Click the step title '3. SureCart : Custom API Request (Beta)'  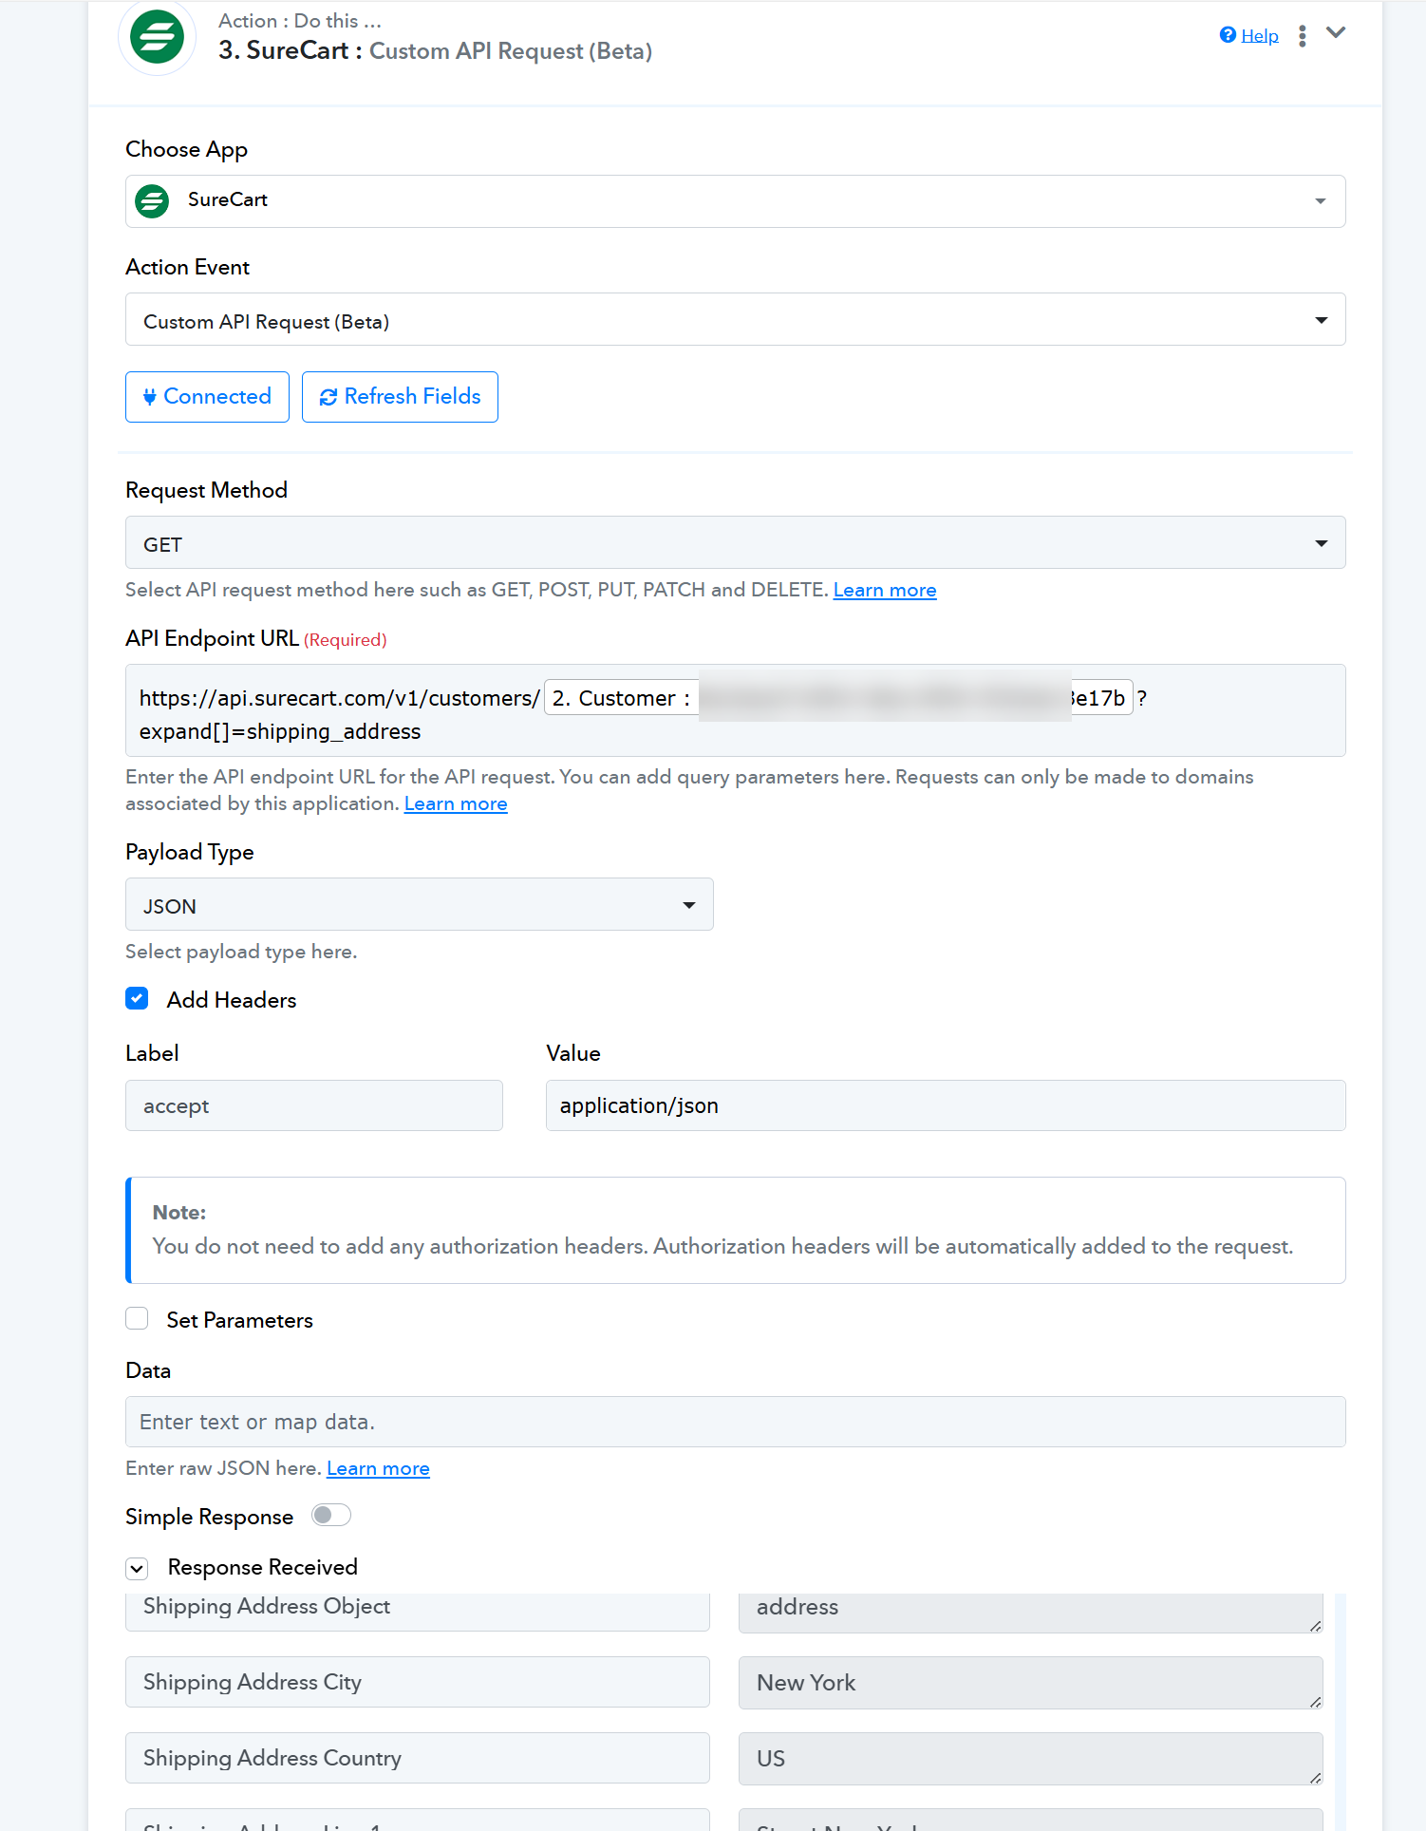click(x=435, y=51)
